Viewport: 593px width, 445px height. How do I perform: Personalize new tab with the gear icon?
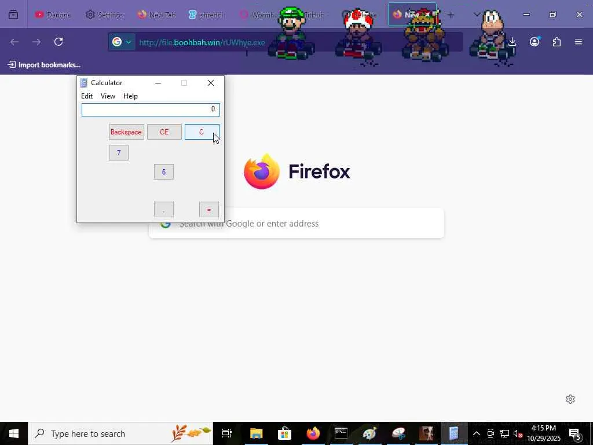click(570, 399)
